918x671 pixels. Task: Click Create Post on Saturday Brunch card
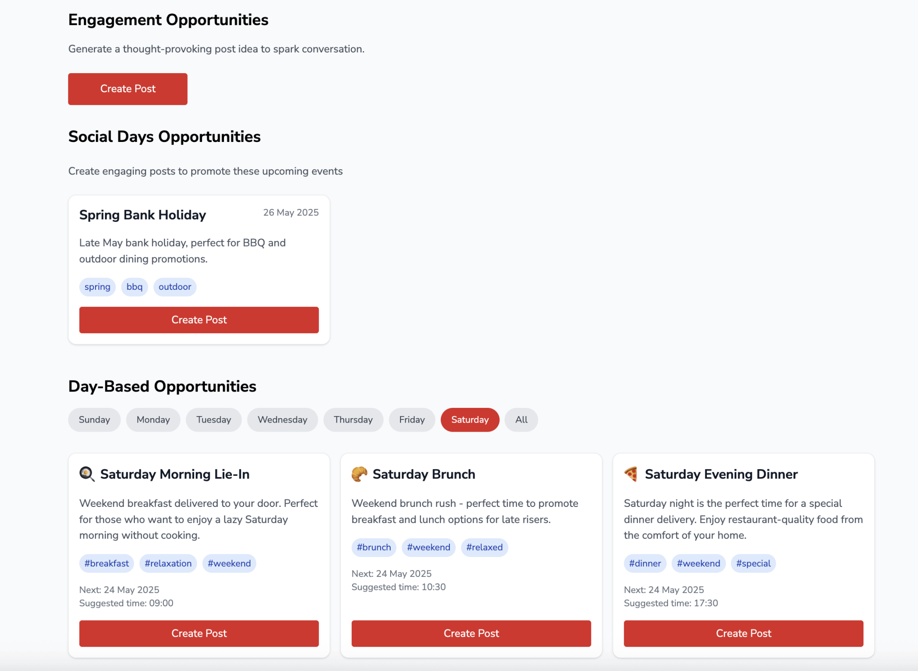(471, 633)
